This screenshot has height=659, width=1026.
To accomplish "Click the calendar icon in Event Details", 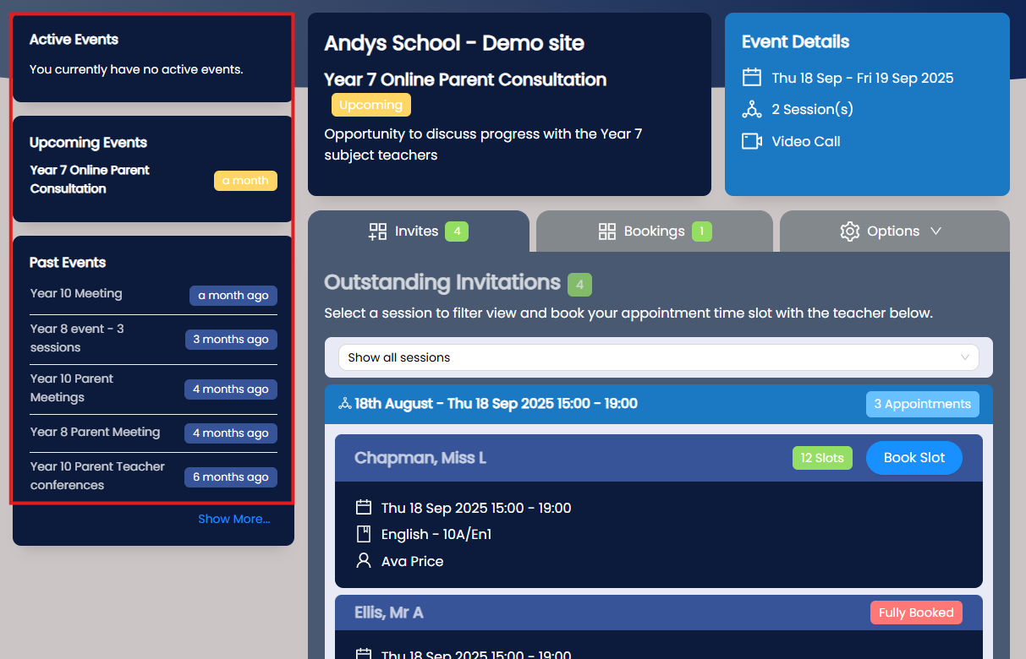I will pyautogui.click(x=752, y=78).
